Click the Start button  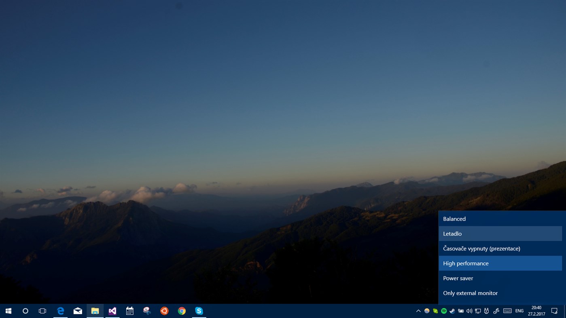pyautogui.click(x=8, y=311)
